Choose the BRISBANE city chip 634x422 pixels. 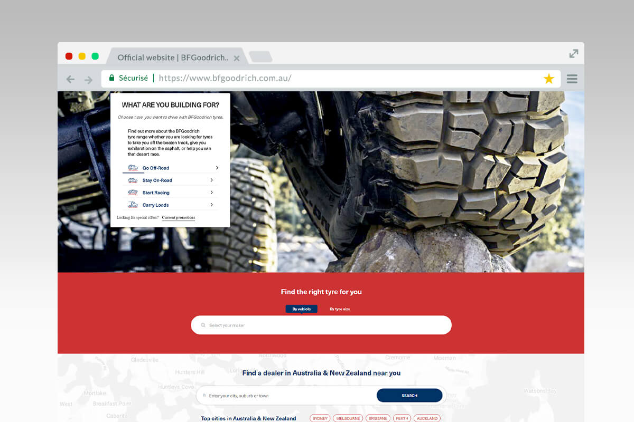tap(378, 418)
